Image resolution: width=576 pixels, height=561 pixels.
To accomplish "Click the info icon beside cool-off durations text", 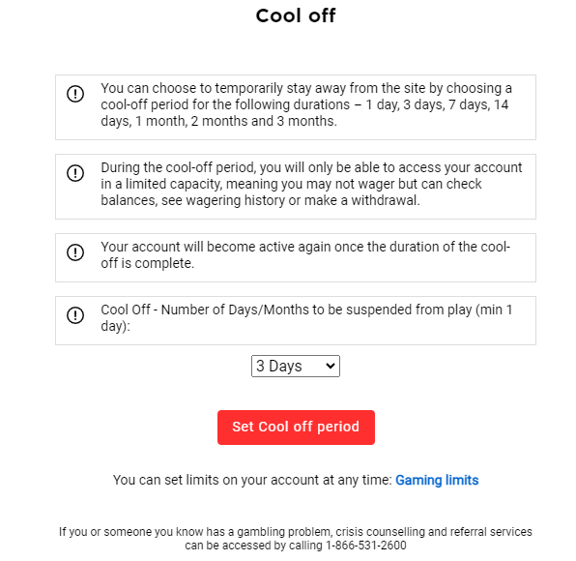I will pos(75,94).
